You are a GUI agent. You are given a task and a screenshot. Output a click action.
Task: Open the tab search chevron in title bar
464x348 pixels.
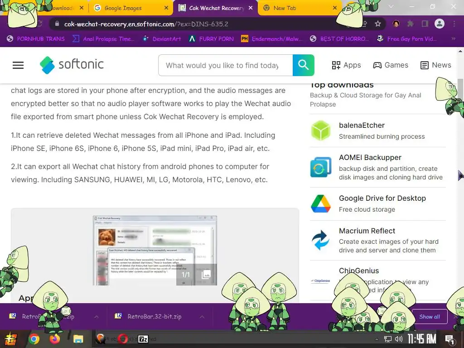(391, 6)
